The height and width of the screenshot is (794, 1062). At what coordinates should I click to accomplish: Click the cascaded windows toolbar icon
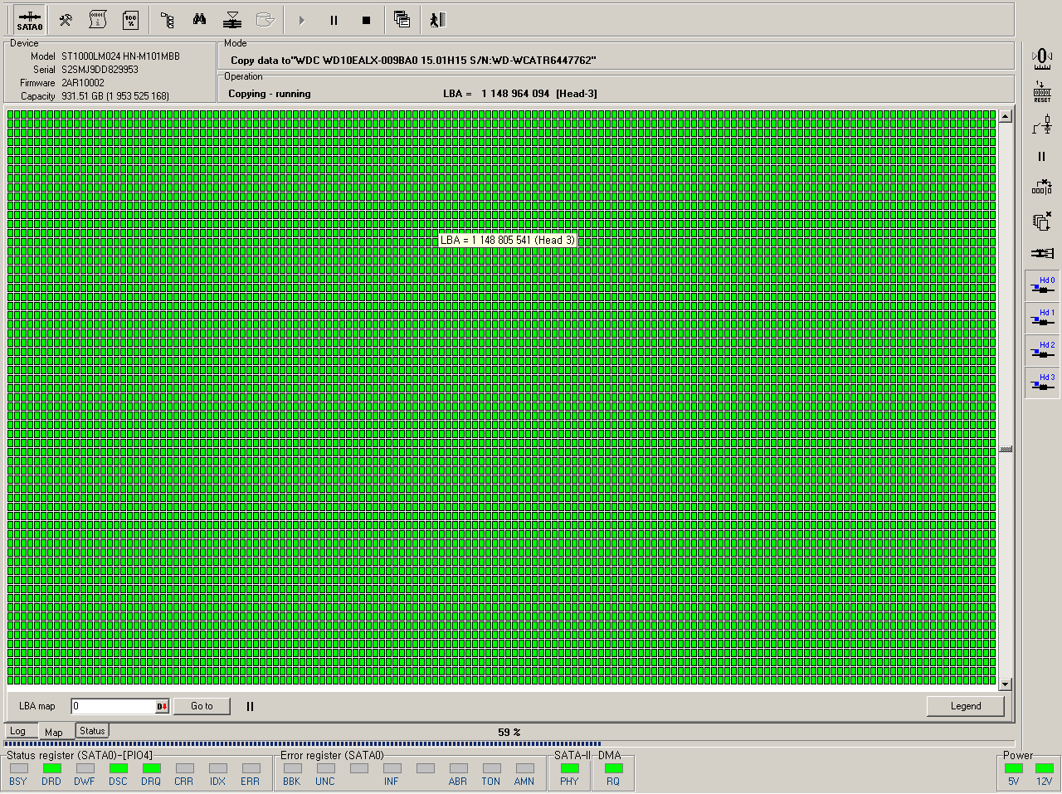(x=402, y=20)
